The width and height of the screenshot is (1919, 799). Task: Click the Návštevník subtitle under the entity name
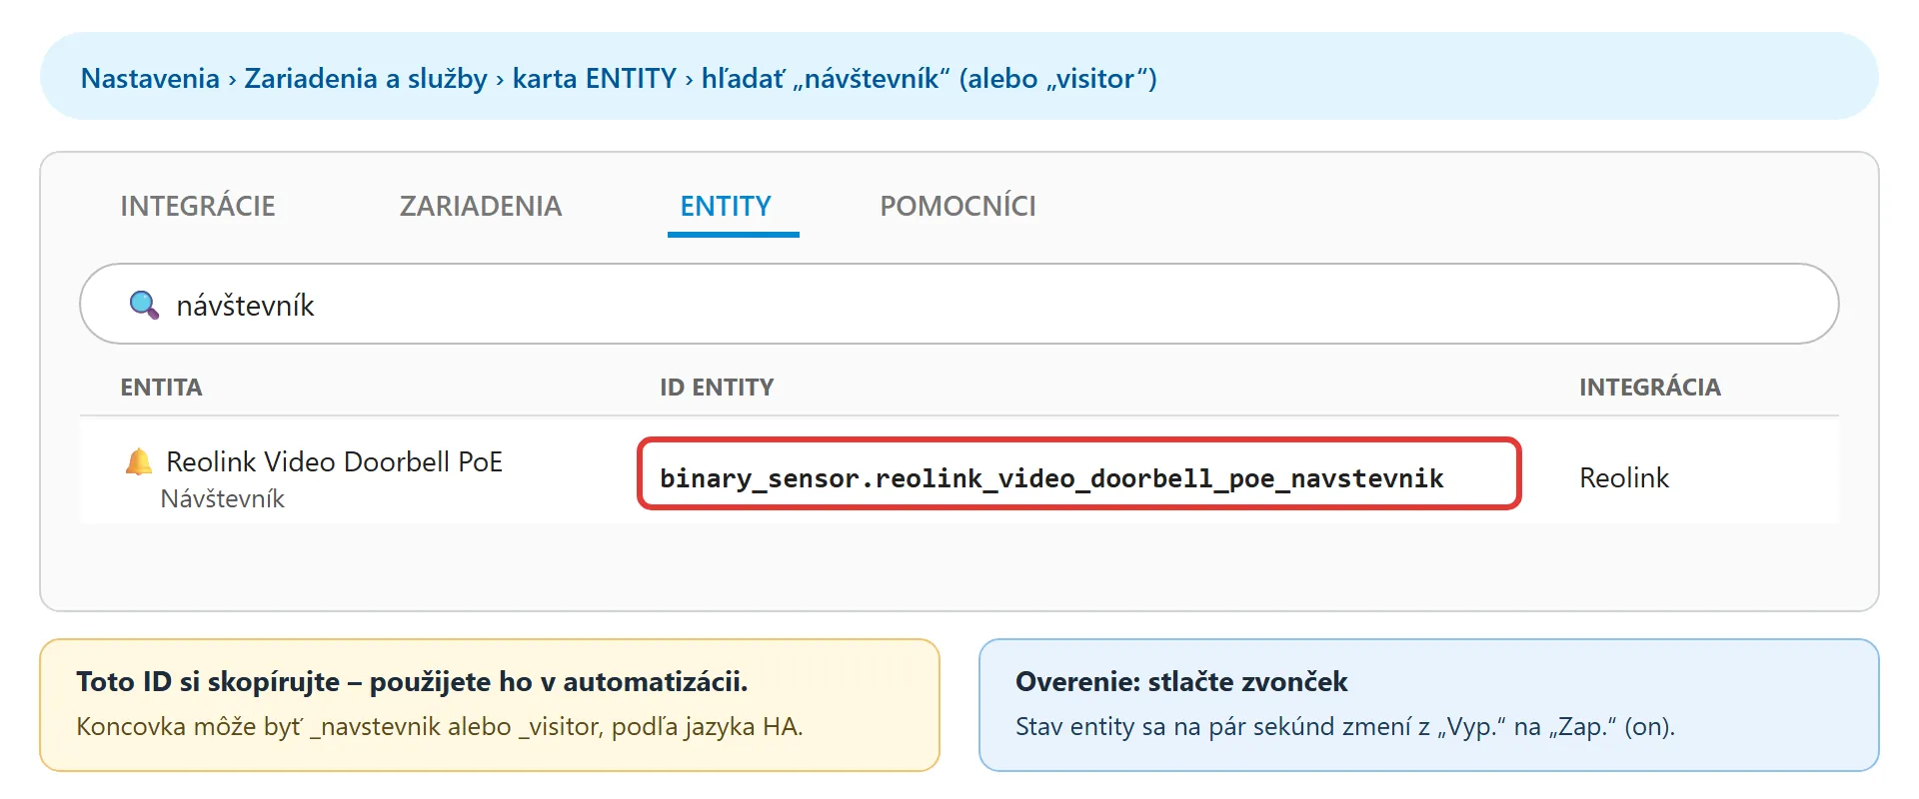pyautogui.click(x=223, y=498)
